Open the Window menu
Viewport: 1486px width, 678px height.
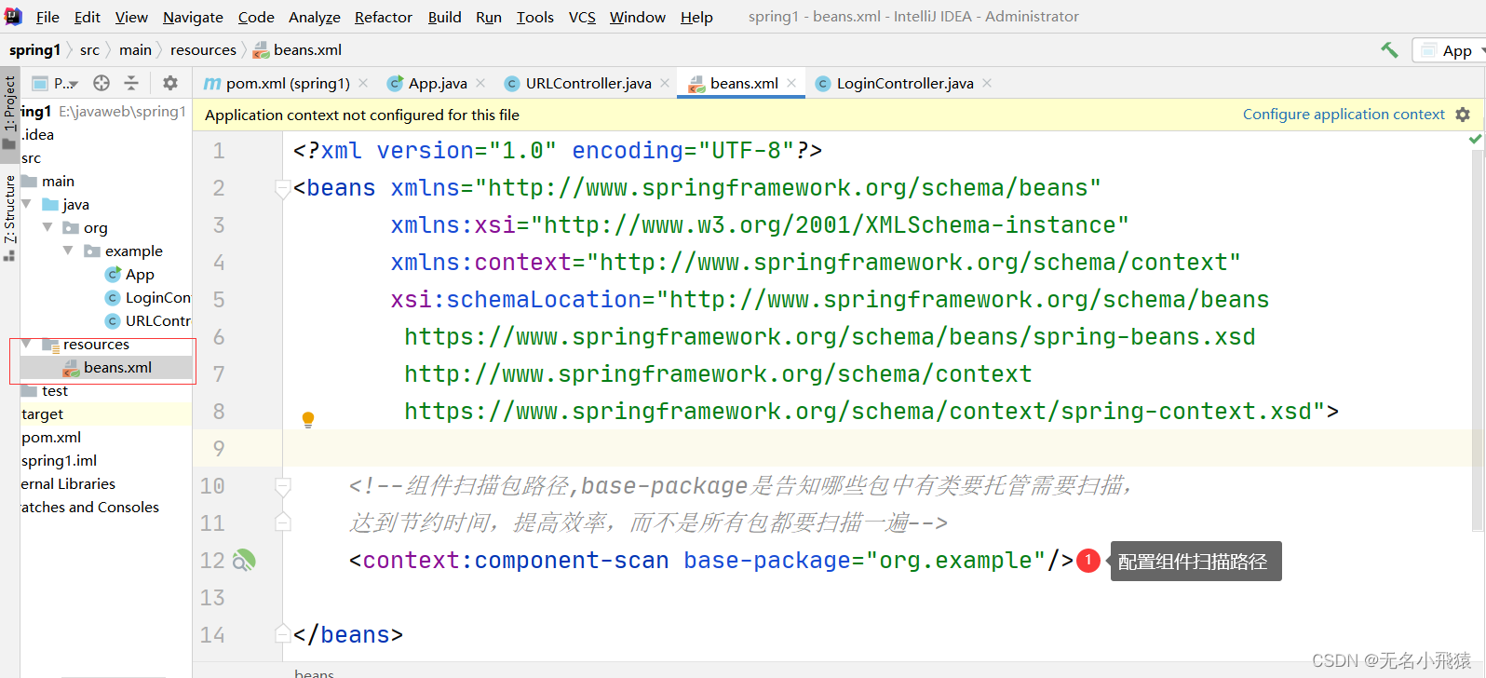(638, 17)
